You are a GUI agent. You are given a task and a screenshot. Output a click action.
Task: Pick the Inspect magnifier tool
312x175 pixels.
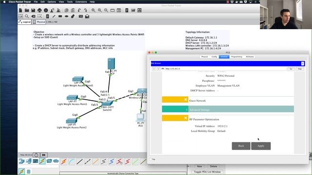pyautogui.click(x=27, y=16)
